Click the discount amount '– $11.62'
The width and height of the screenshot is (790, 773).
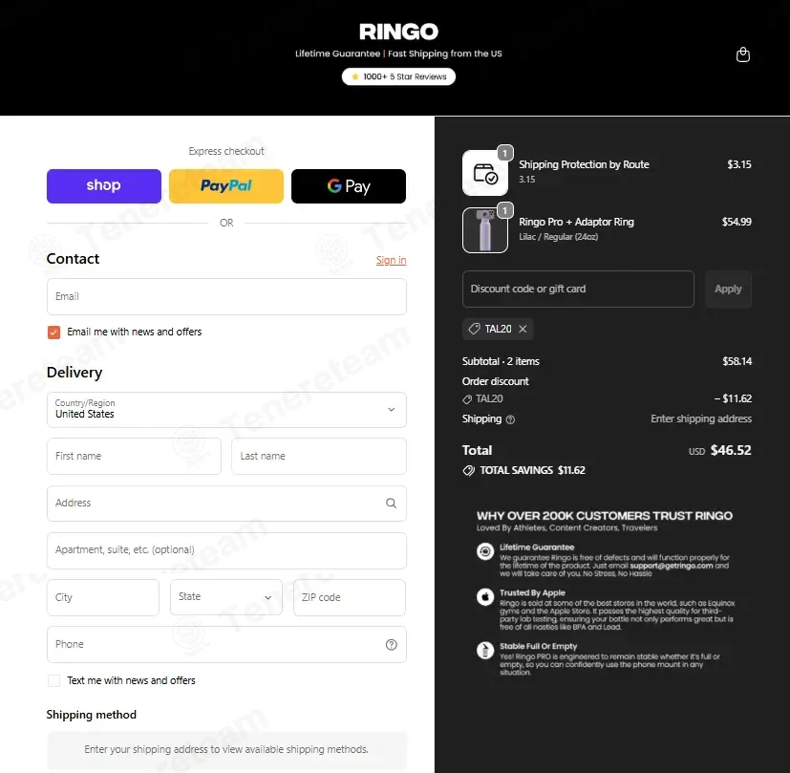click(x=733, y=398)
